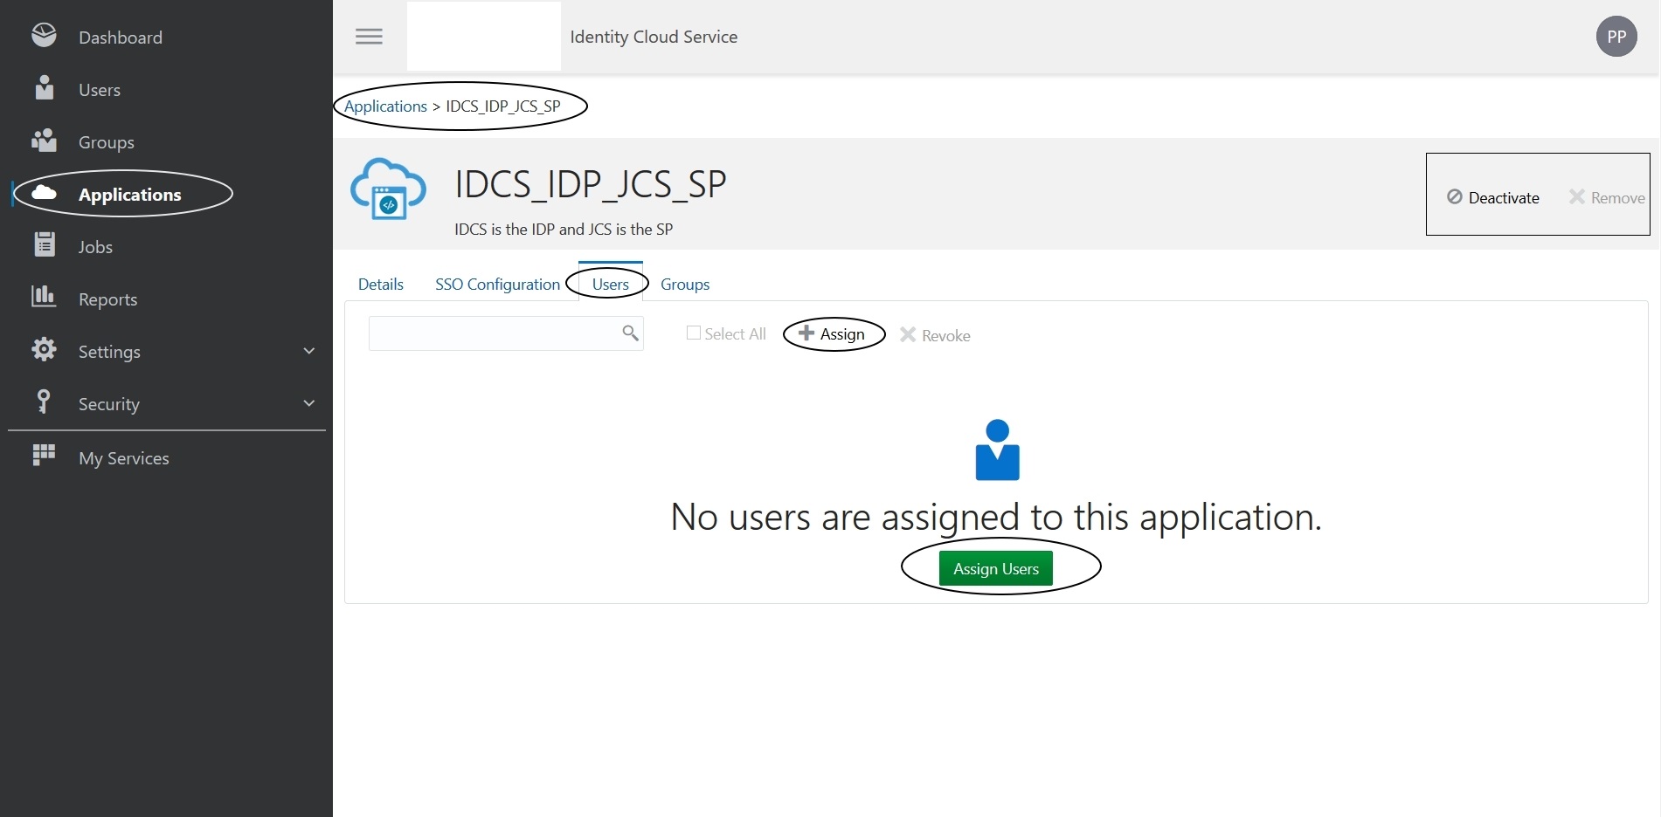
Task: Open My Services in the sidebar
Action: (x=124, y=458)
